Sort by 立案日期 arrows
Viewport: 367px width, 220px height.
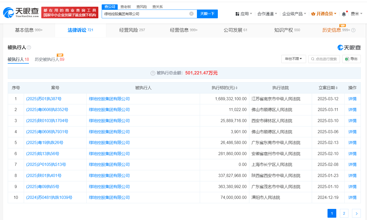tap(337, 88)
